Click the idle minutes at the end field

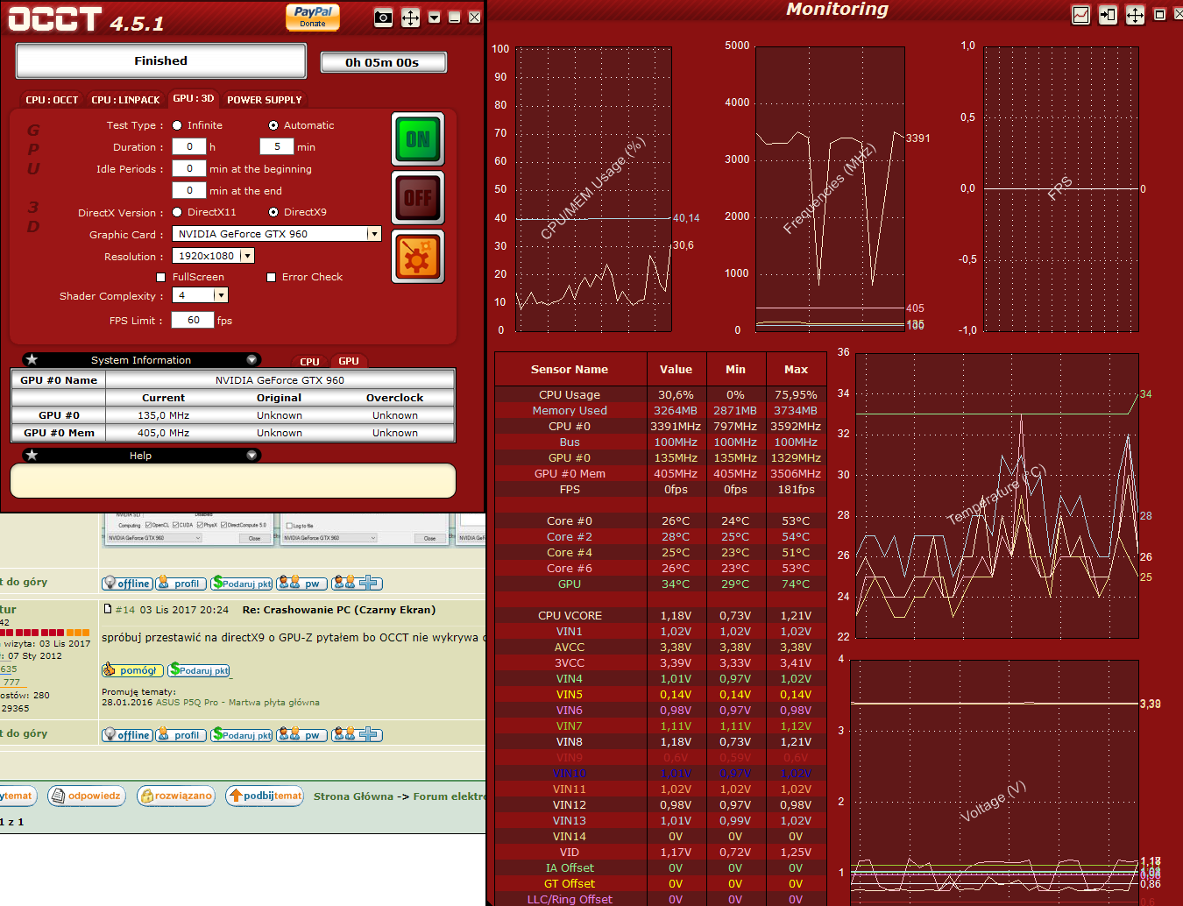coord(189,191)
